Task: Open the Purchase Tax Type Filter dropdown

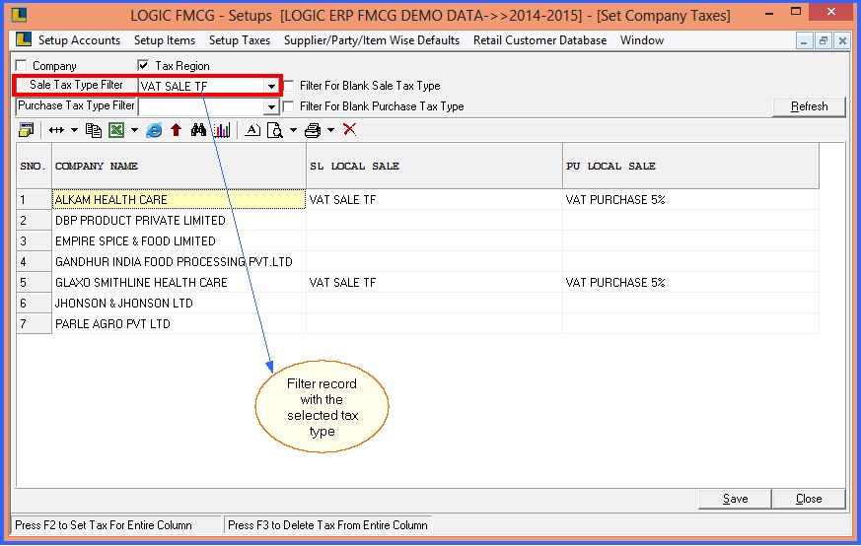Action: pyautogui.click(x=271, y=106)
